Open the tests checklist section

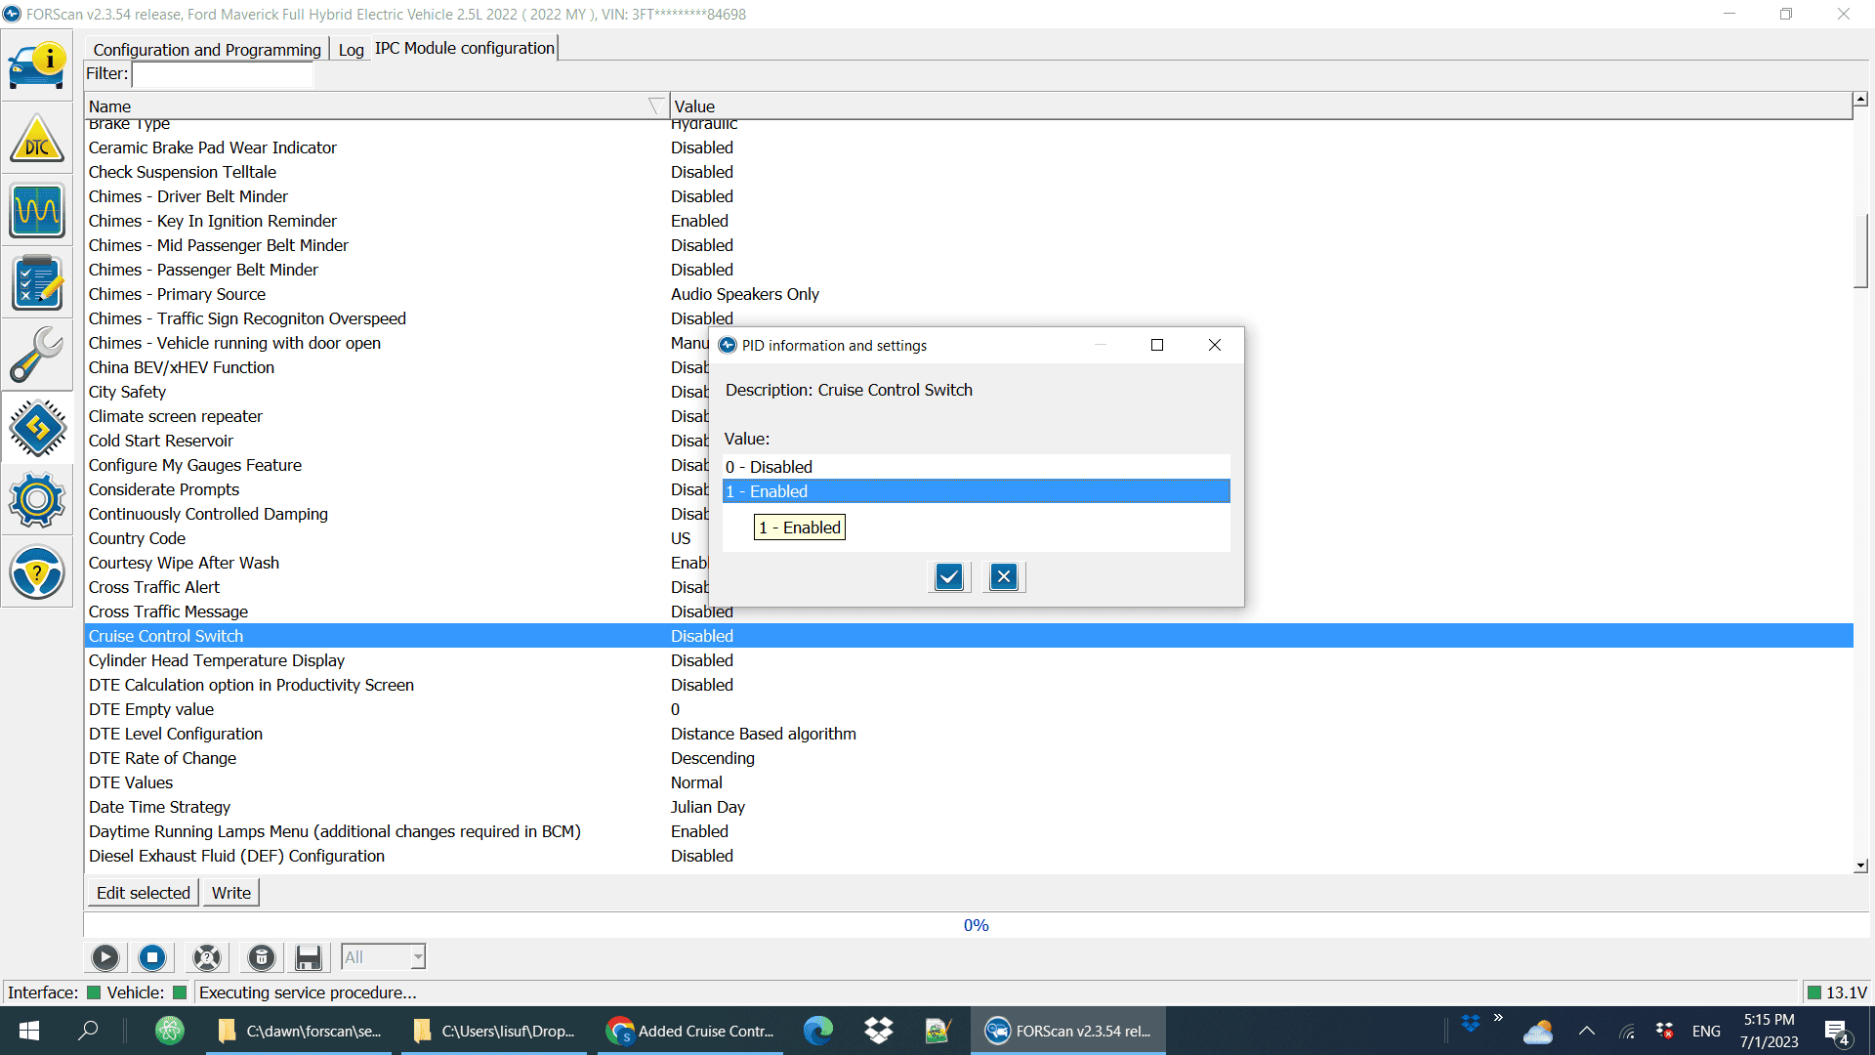(x=37, y=283)
